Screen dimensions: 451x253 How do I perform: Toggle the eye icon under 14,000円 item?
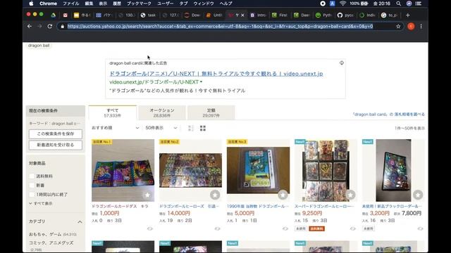pyautogui.click(x=218, y=228)
